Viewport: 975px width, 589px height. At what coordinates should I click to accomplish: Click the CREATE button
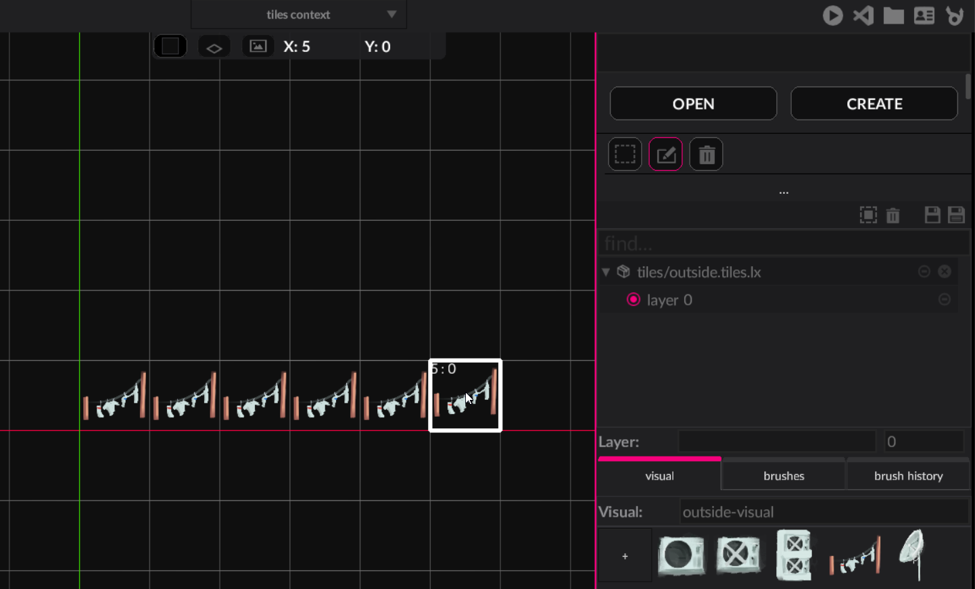(x=874, y=104)
